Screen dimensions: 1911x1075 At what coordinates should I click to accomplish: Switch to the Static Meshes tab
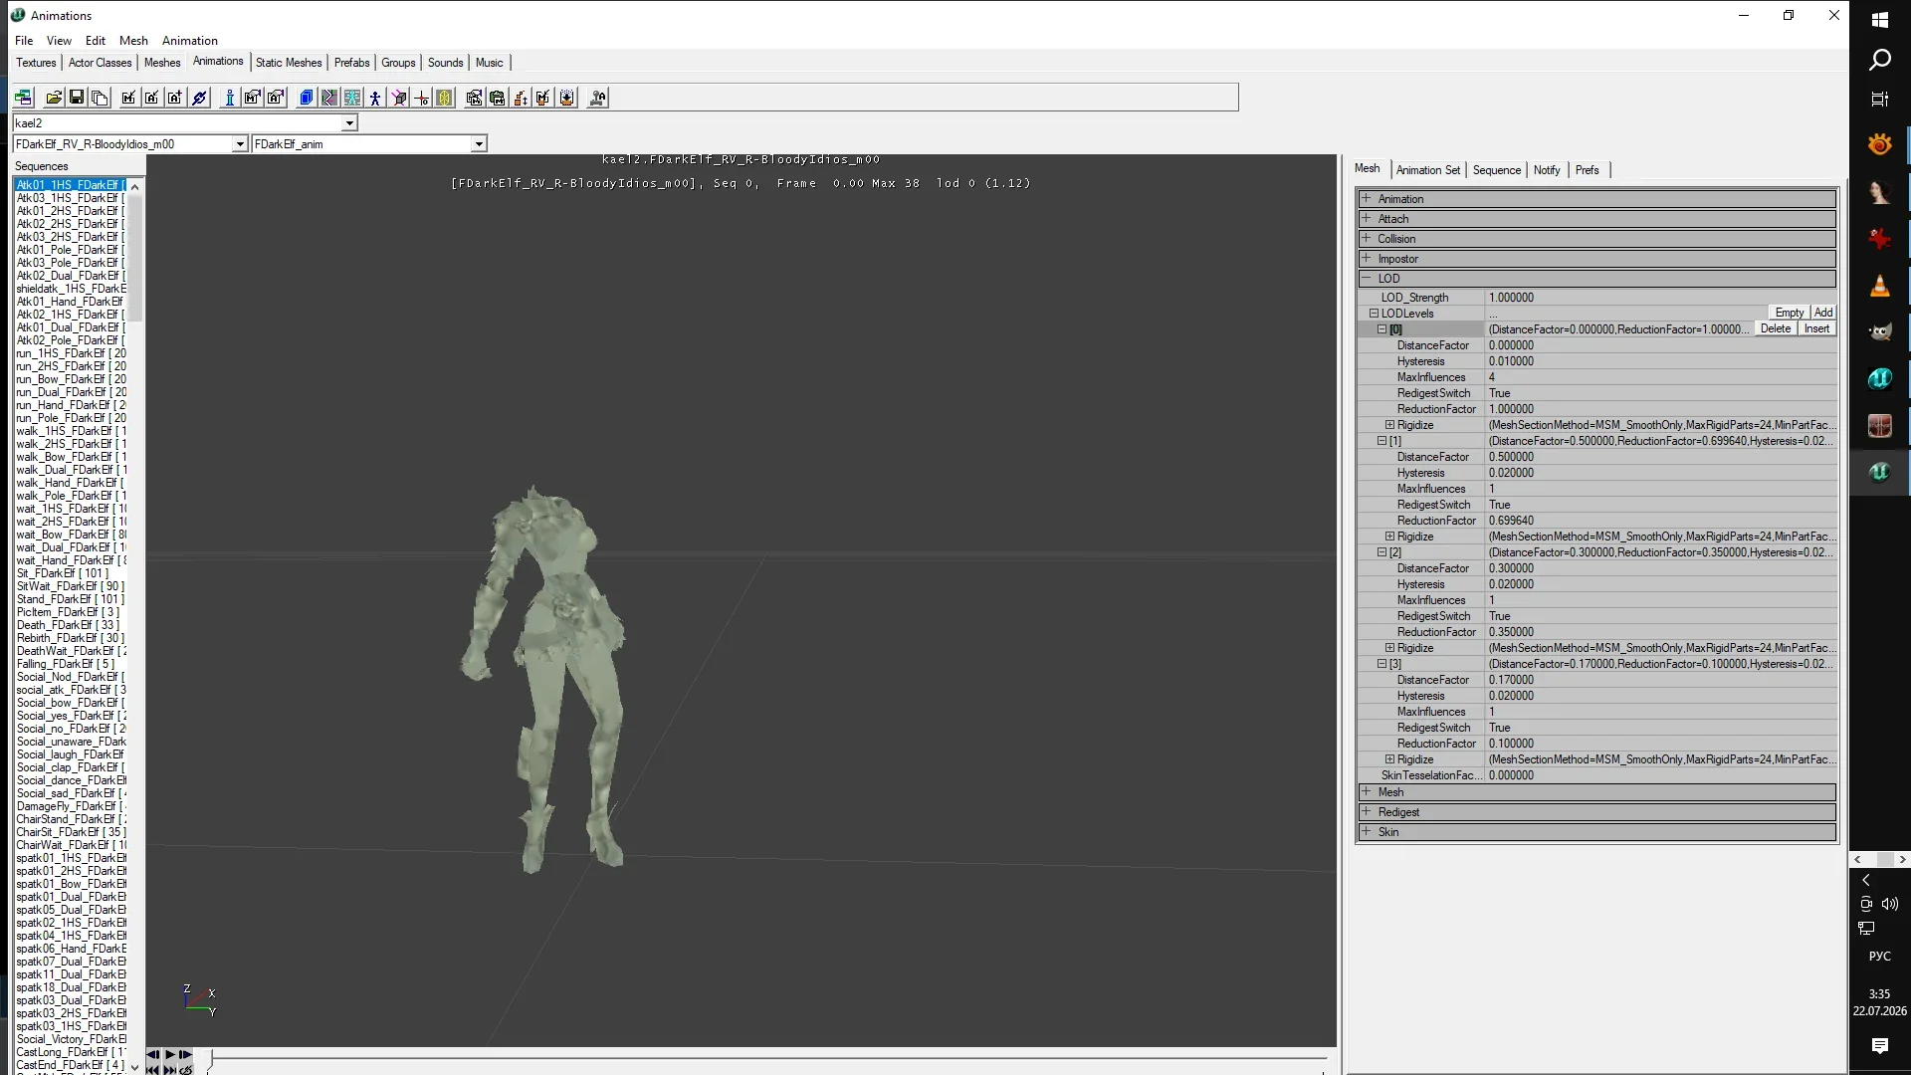(x=289, y=63)
